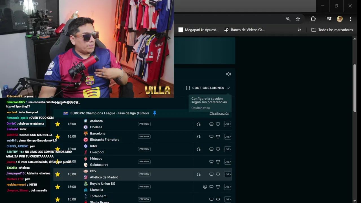Open audio commentary for Inter vs Liverpool
This screenshot has height=203, width=361.
pyautogui.click(x=199, y=149)
